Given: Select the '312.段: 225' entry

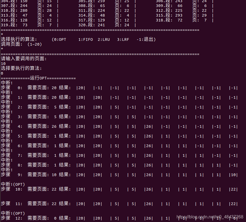Looking at the screenshot, I should tap(169, 11).
